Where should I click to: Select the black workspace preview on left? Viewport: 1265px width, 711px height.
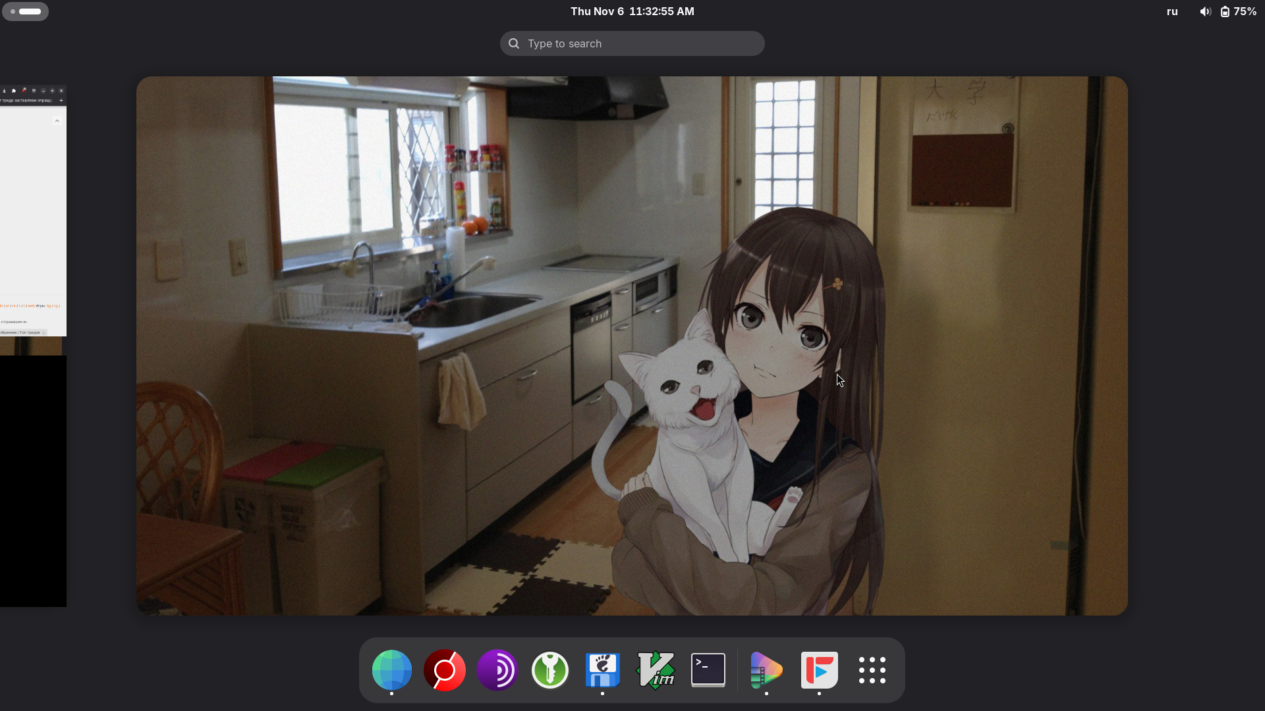33,481
